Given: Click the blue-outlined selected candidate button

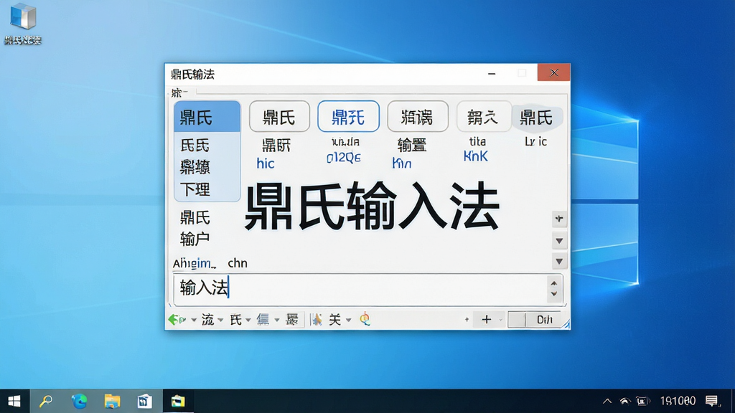Looking at the screenshot, I should (x=348, y=117).
